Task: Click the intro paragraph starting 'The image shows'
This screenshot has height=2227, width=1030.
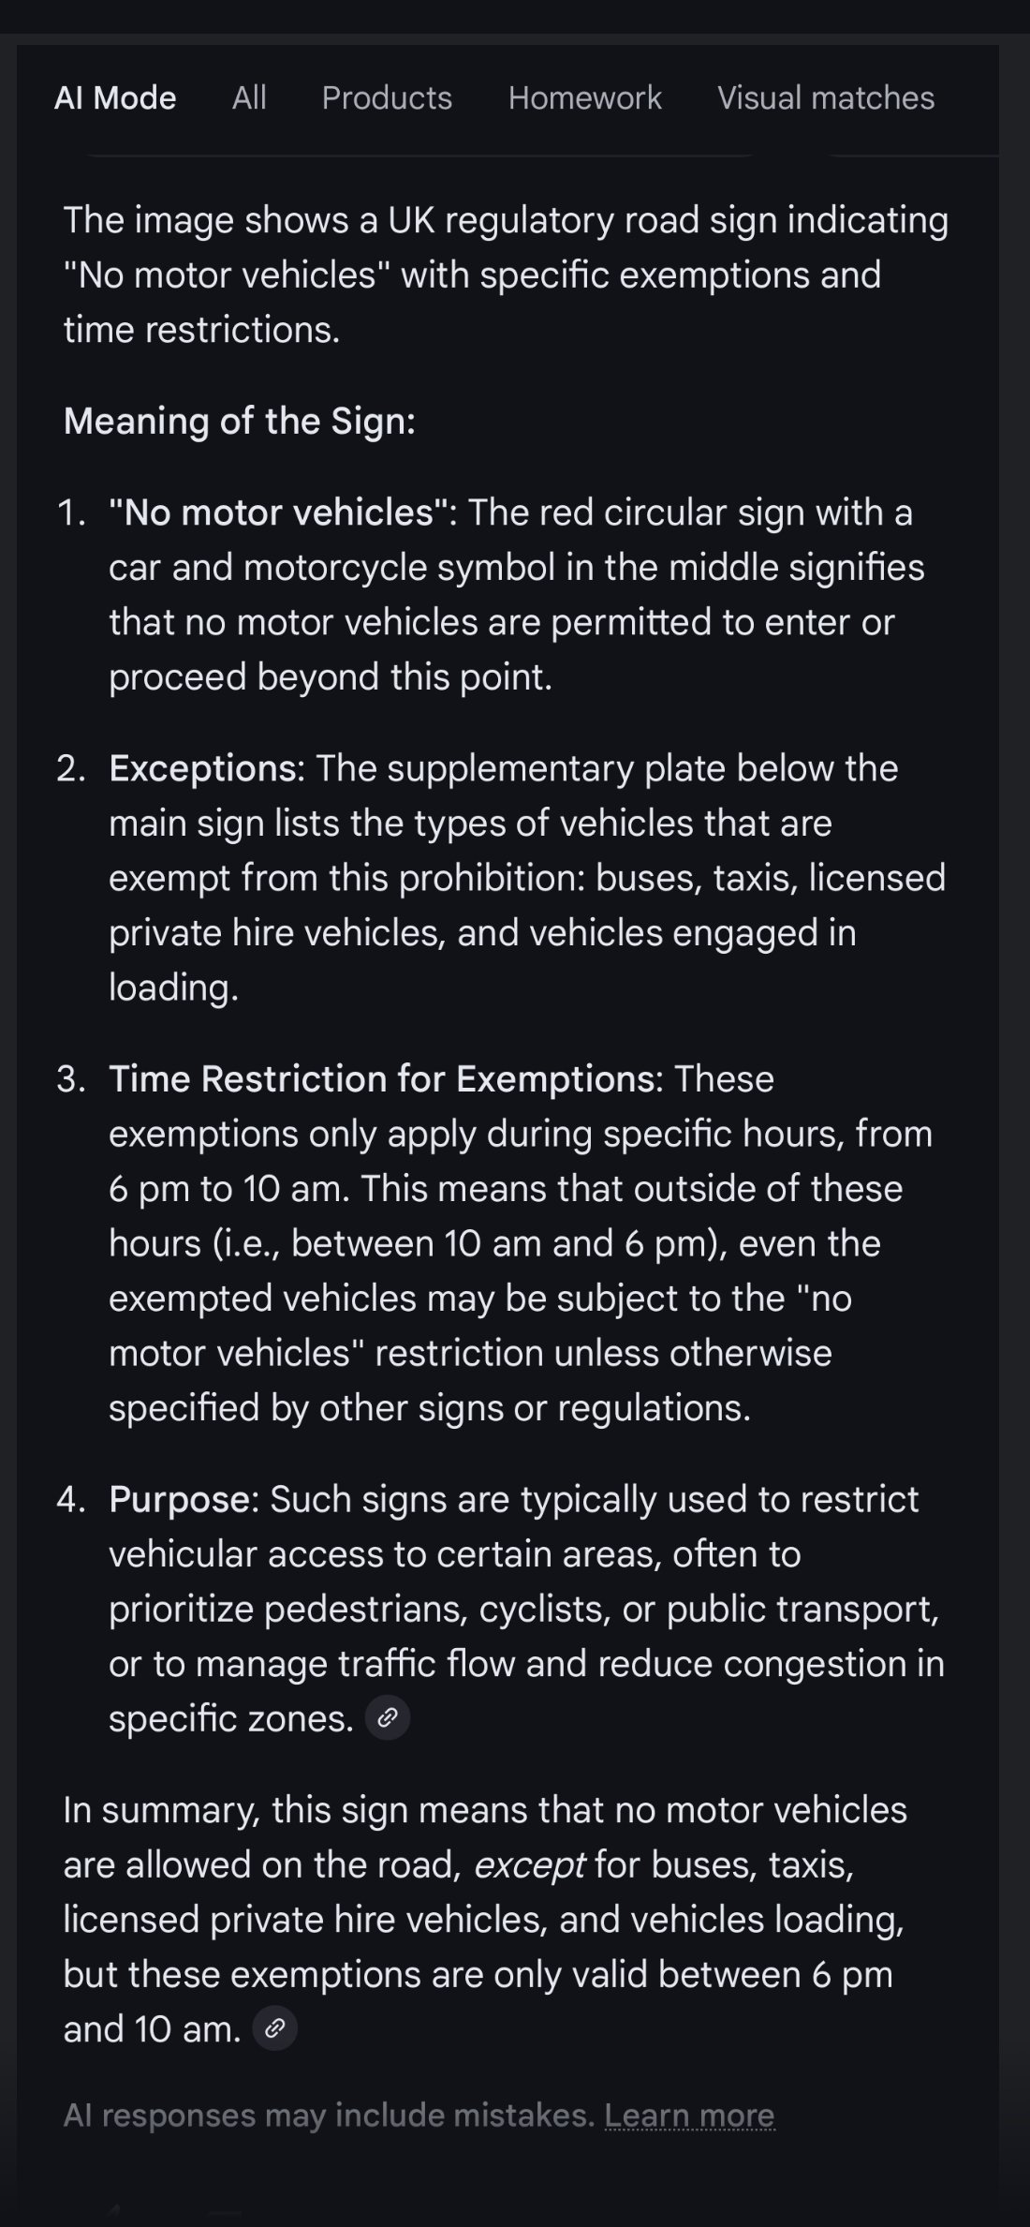Action: 507,275
